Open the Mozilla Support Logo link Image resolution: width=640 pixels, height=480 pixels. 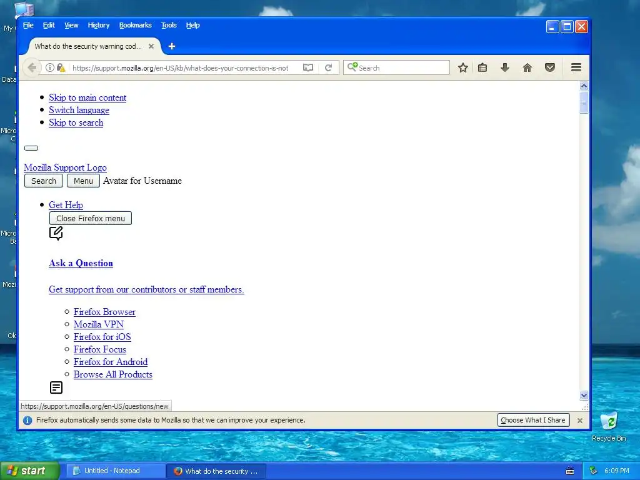65,167
